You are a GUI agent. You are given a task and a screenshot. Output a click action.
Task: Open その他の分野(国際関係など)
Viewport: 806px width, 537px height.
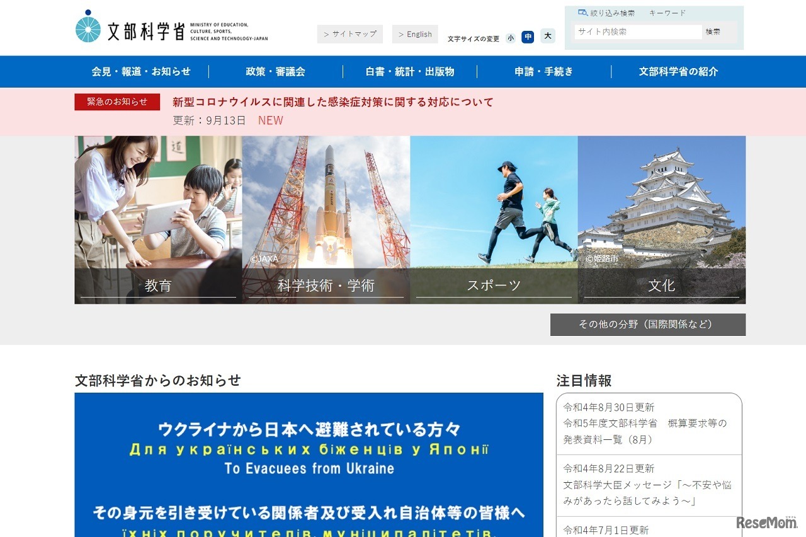pos(648,325)
